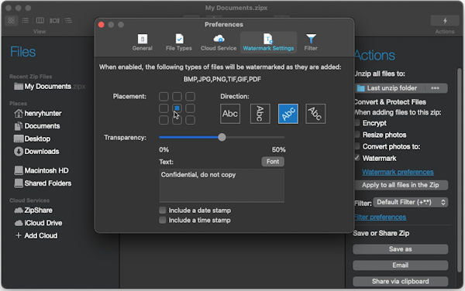Image resolution: width=465 pixels, height=291 pixels.
Task: Toggle the Encrypt checkbox
Action: click(x=357, y=123)
